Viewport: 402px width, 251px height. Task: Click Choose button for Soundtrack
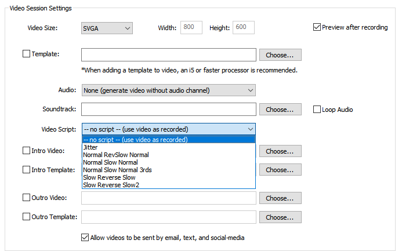[x=280, y=110]
